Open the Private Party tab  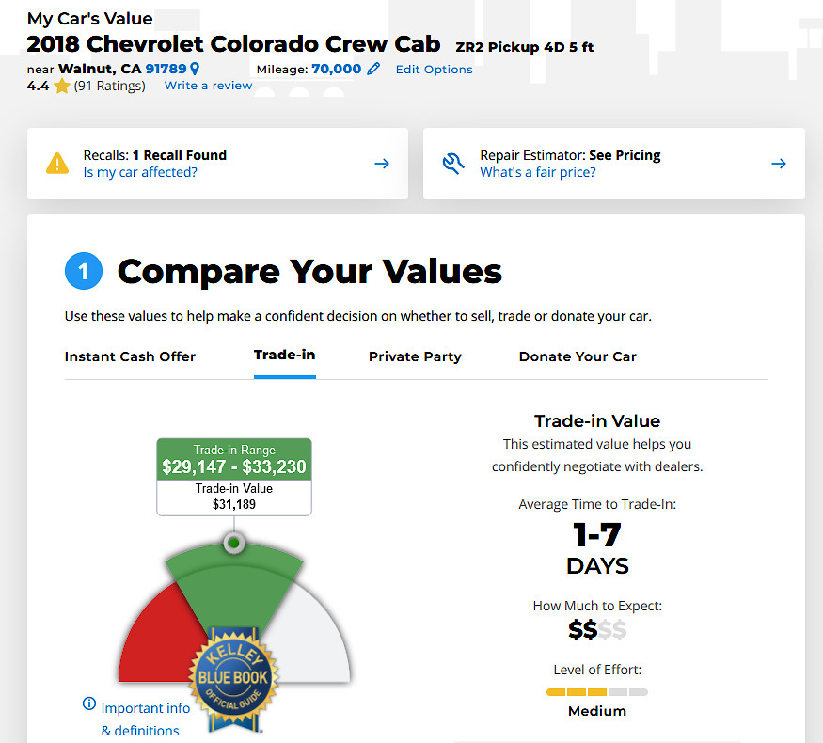click(x=415, y=356)
